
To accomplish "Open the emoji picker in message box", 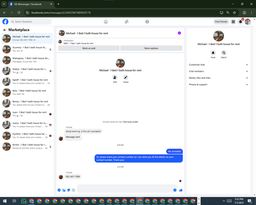I will click(x=175, y=190).
